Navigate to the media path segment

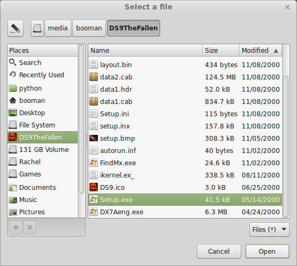(58, 28)
